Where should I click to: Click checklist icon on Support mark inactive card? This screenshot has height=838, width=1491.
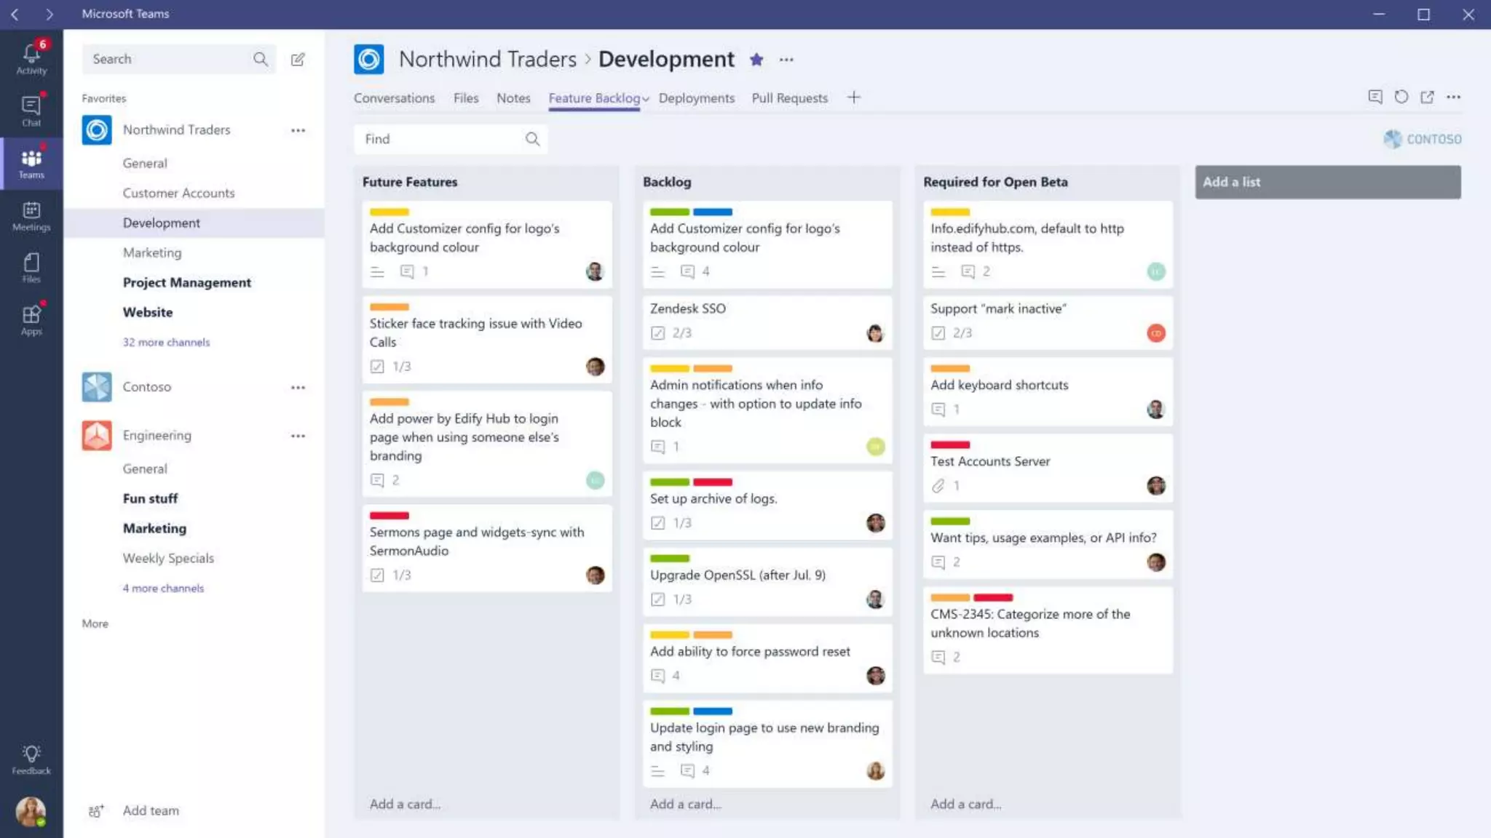coord(938,333)
